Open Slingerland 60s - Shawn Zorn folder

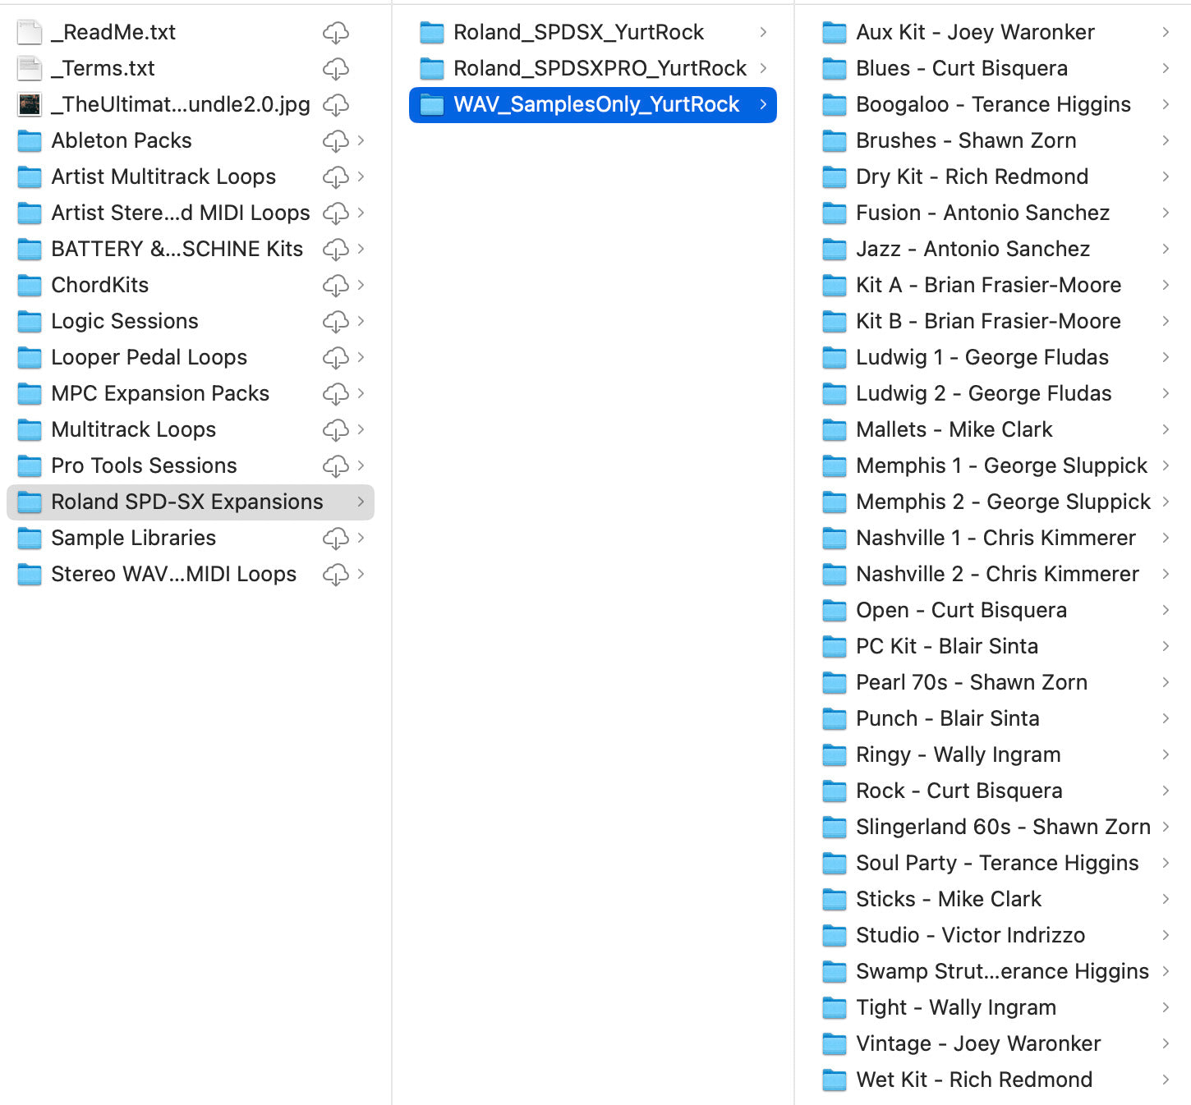[996, 827]
